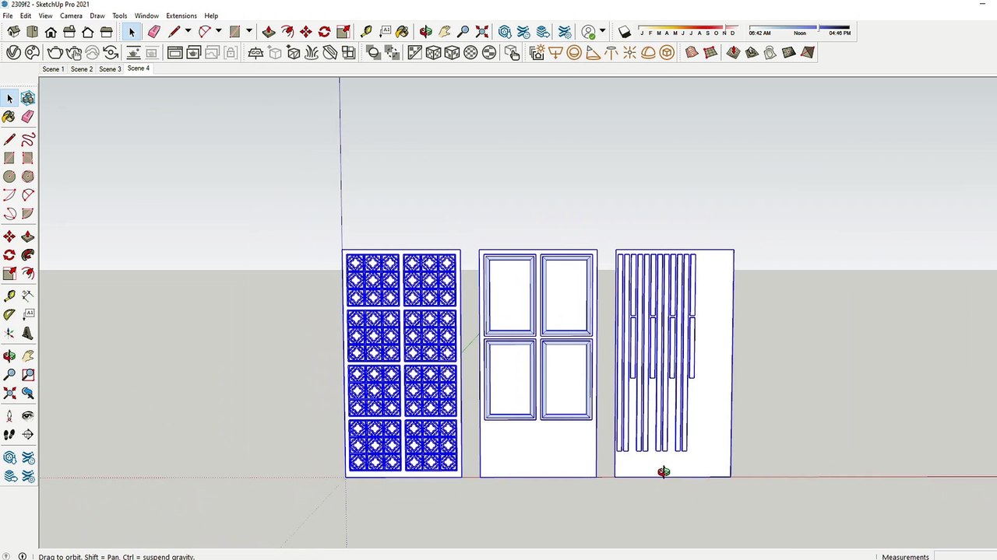Select the Push/Pull tool in top toolbar
997x560 pixels.
coord(268,32)
